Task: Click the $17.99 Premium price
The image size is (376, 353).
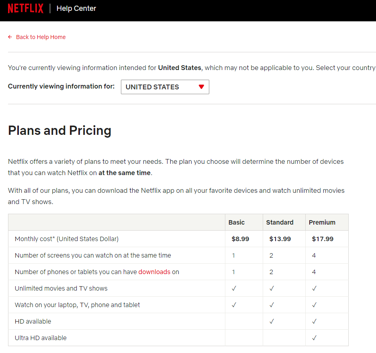Action: 323,239
